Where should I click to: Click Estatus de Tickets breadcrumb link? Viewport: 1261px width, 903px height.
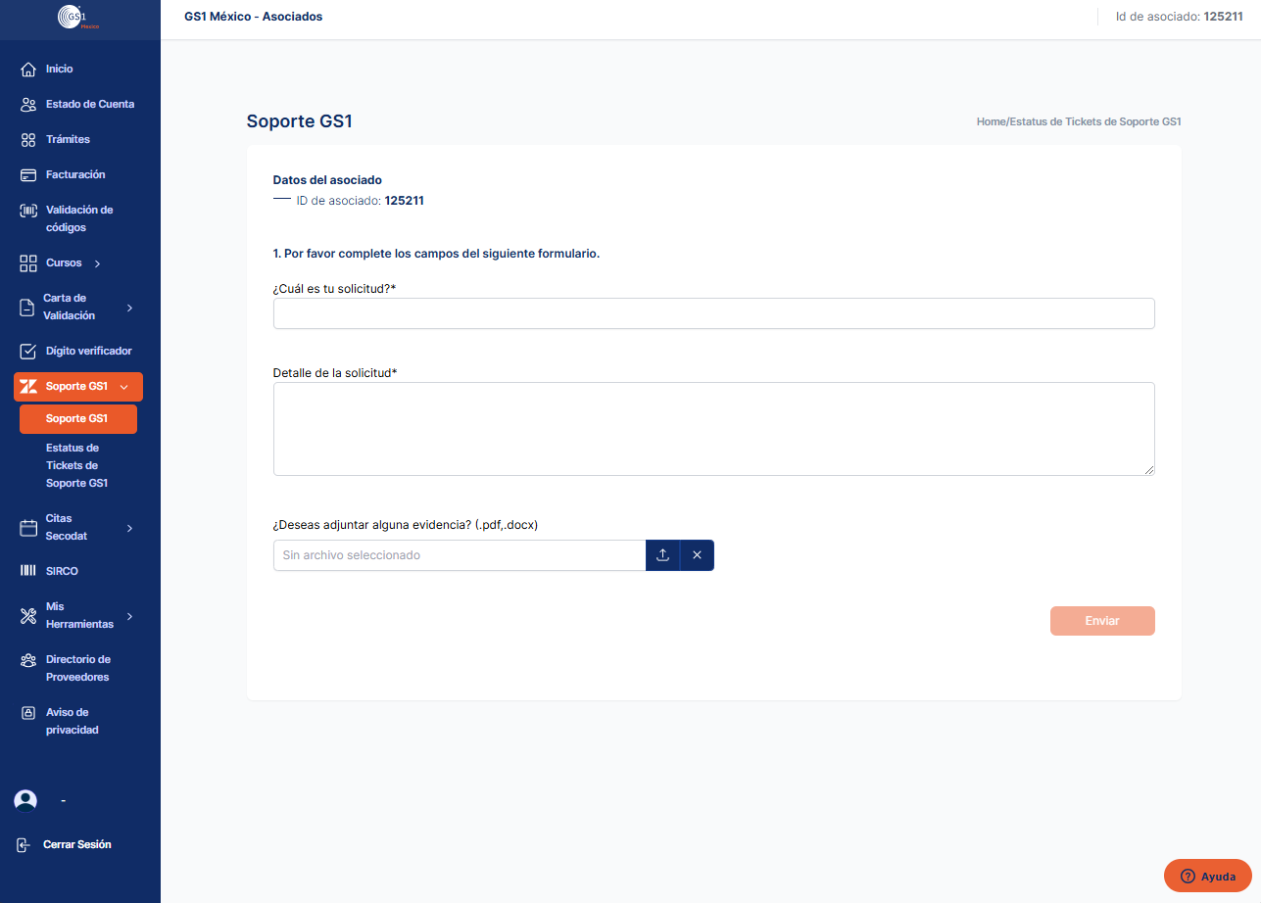tap(1095, 122)
